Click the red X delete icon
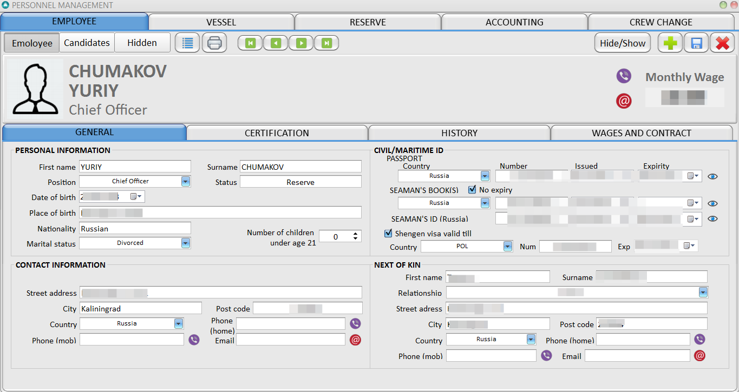 point(722,43)
